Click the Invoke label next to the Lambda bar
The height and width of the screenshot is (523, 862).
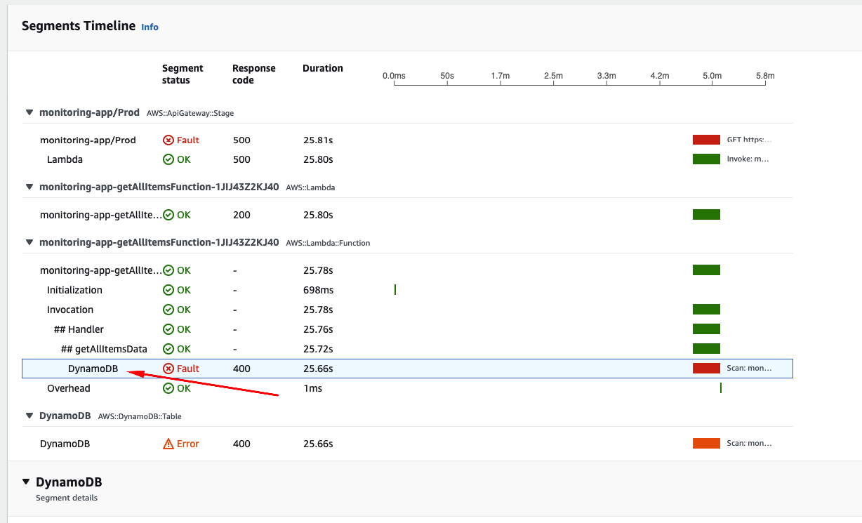[x=748, y=159]
